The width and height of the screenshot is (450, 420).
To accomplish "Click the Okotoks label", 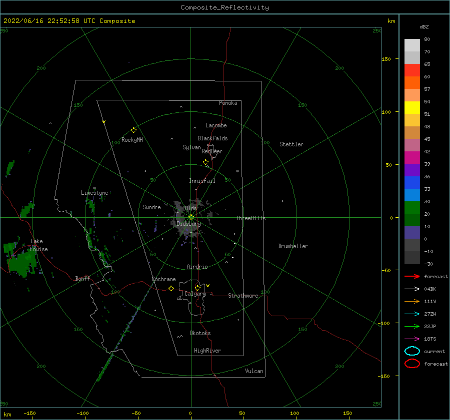I will point(200,333).
